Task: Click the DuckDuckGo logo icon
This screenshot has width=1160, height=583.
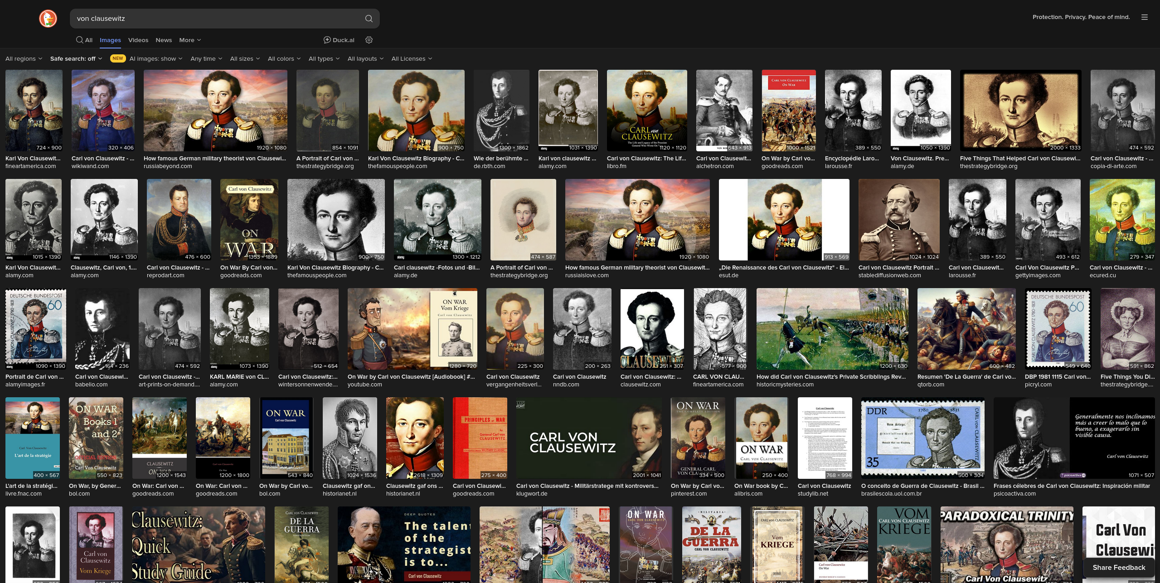Action: 48,19
